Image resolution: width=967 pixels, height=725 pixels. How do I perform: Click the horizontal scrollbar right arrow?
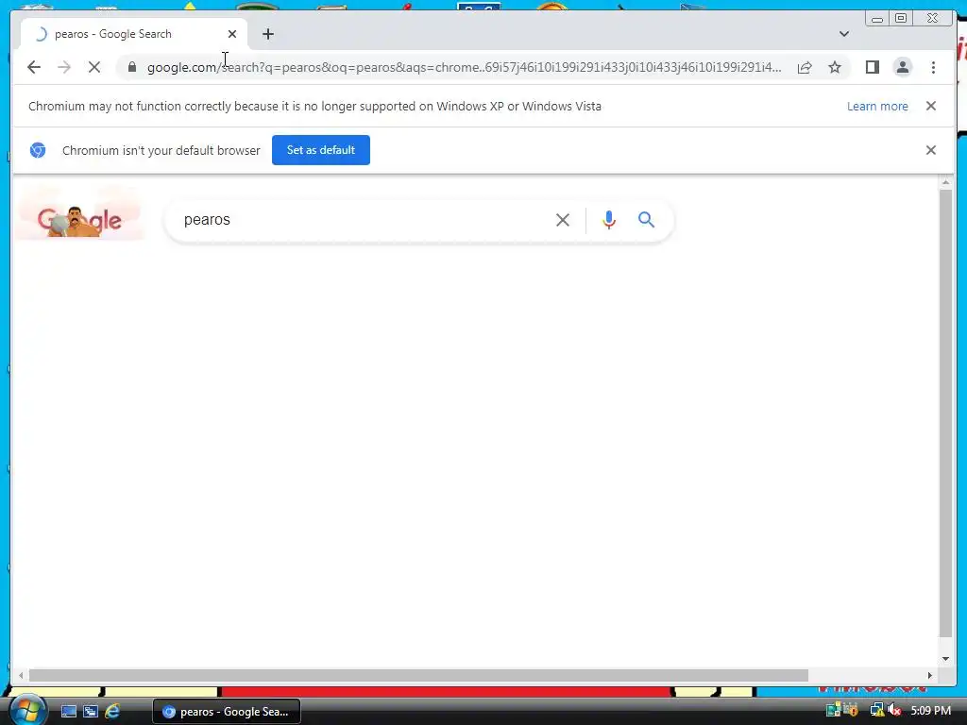930,676
